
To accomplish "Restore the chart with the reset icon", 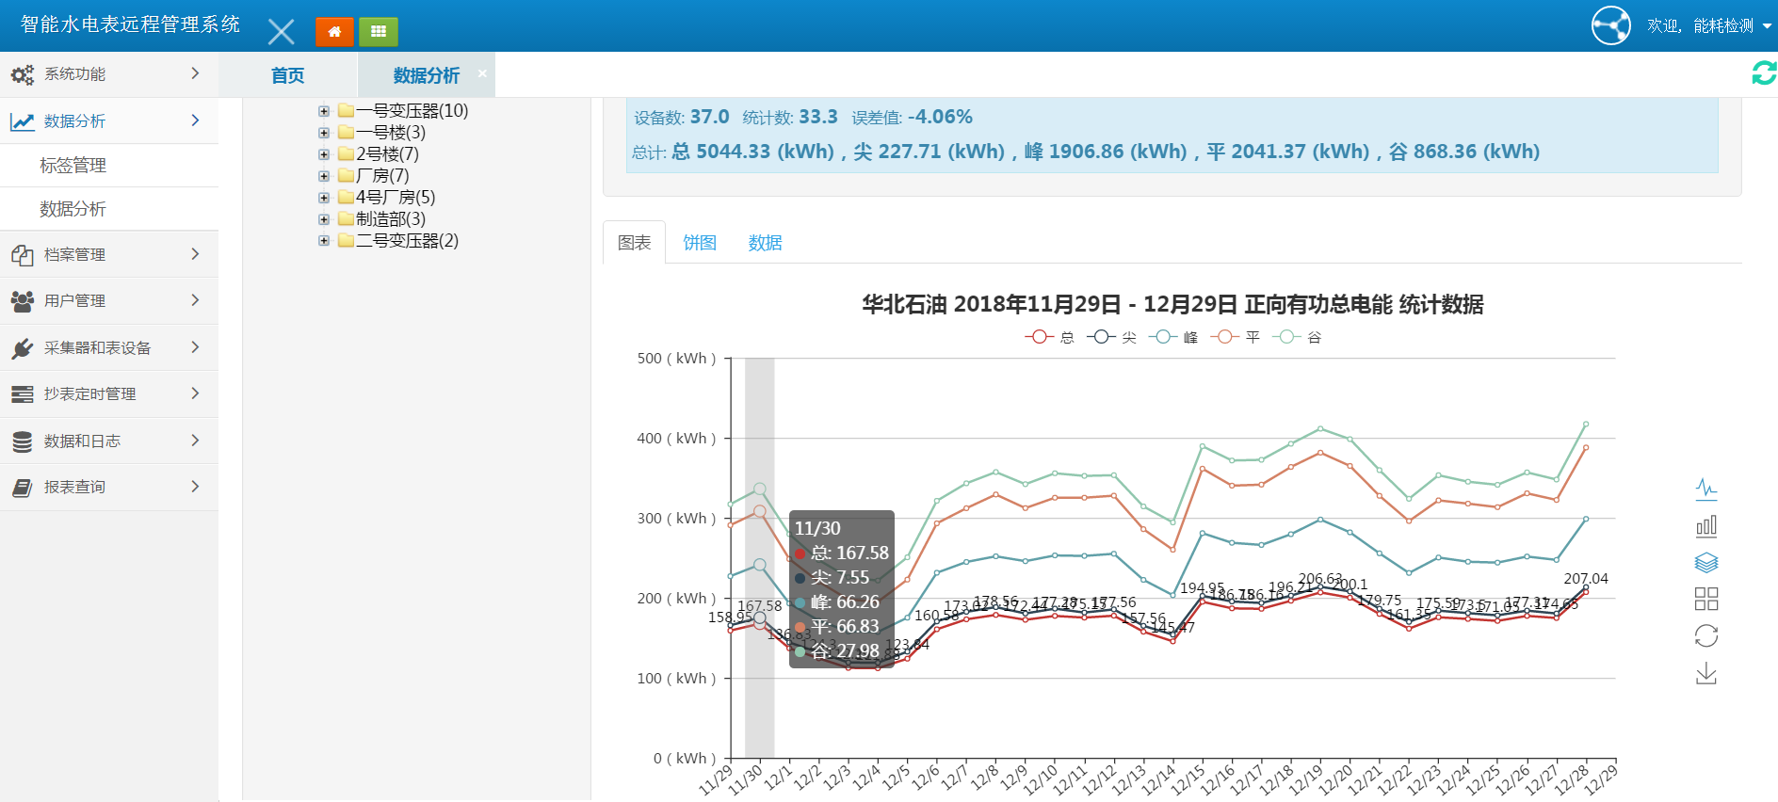I will (x=1705, y=636).
